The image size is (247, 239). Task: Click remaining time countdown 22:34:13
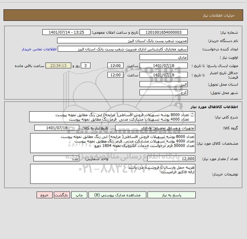pyautogui.click(x=58, y=65)
